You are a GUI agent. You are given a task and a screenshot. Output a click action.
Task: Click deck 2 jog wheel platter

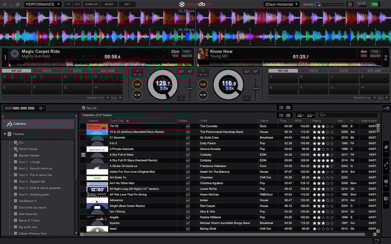[229, 85]
